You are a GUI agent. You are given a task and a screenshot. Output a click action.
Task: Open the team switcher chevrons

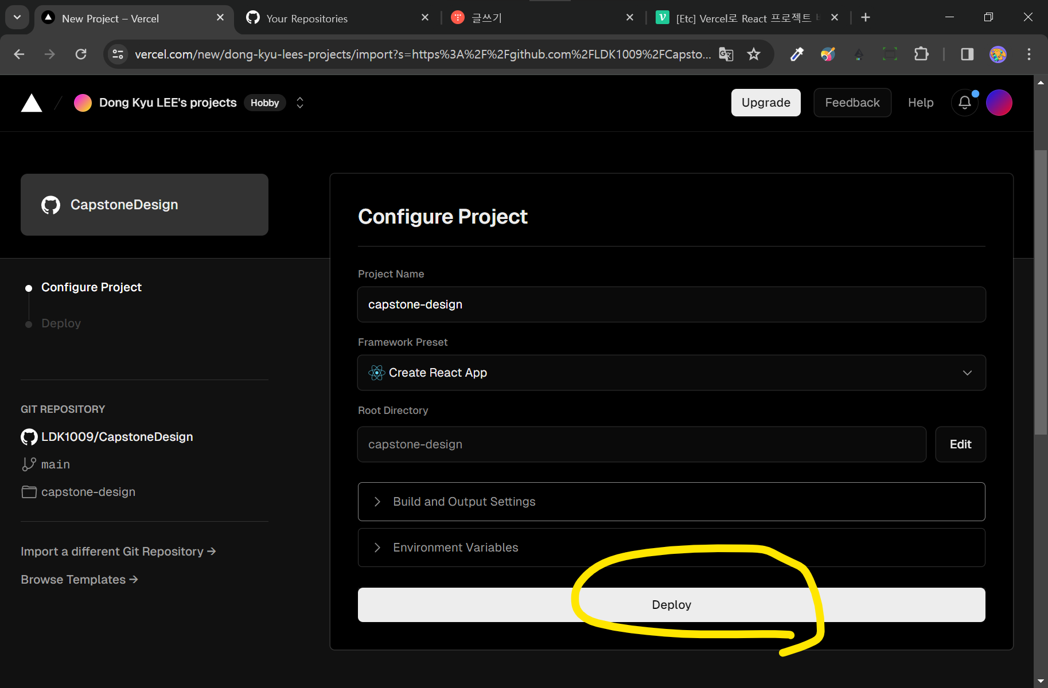coord(299,103)
